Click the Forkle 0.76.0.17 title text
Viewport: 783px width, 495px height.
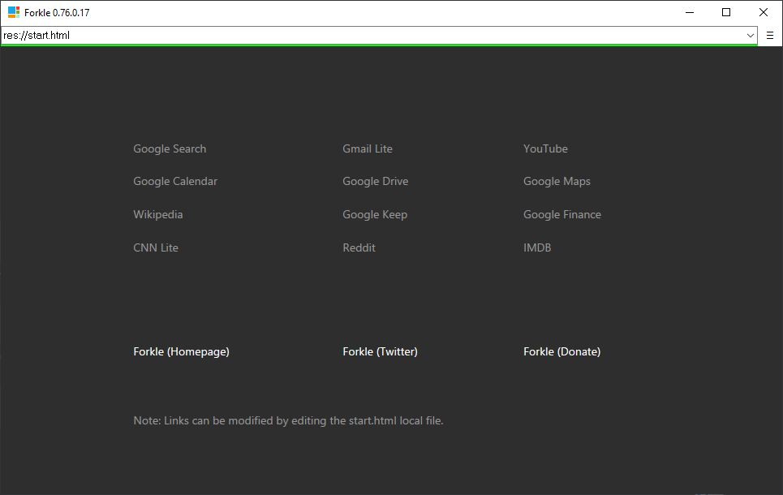click(57, 13)
